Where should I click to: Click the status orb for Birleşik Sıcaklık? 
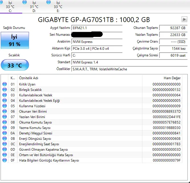(5, 89)
